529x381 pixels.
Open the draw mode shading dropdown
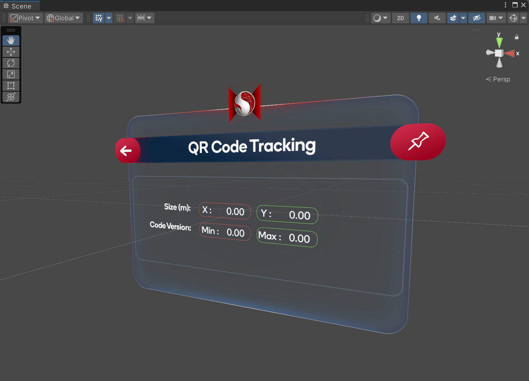click(381, 18)
